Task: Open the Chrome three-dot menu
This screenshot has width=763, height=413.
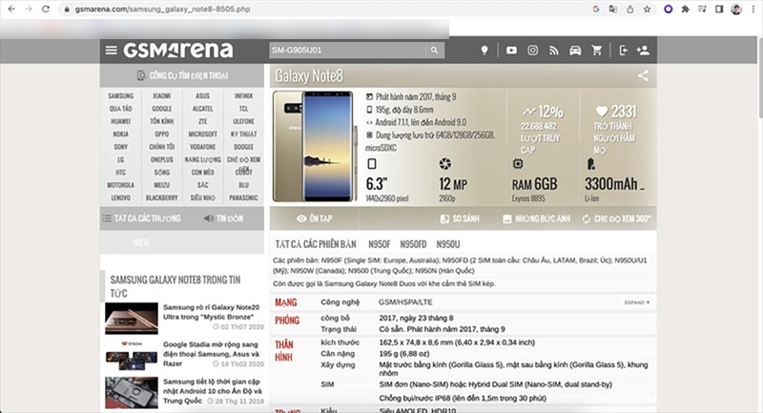Action: coord(753,9)
